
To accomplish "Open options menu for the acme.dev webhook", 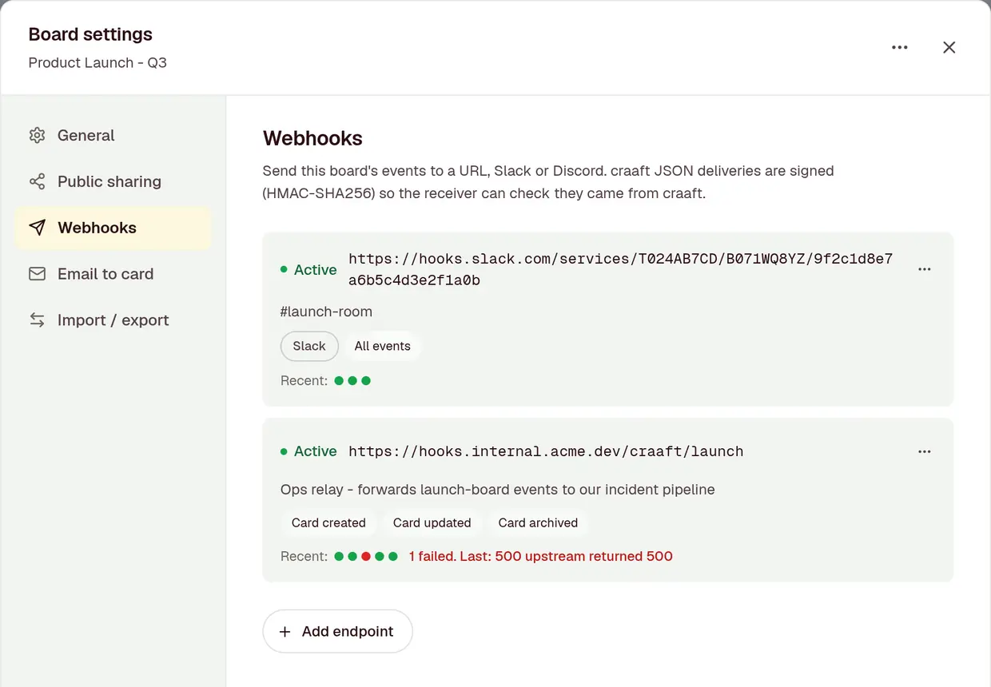I will click(x=925, y=451).
